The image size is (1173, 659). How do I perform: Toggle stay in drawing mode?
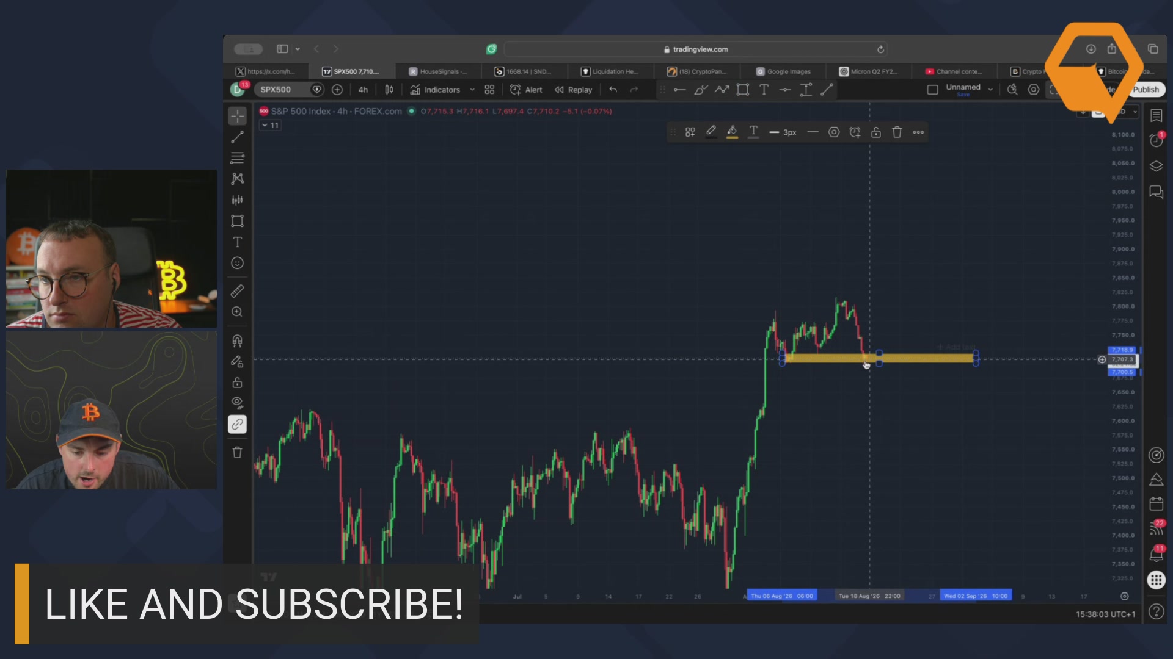(x=237, y=362)
